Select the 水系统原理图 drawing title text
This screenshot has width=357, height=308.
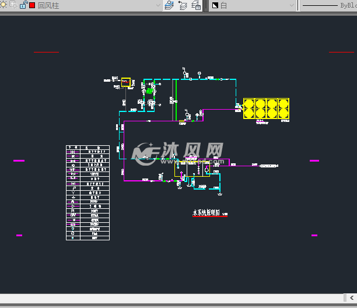click(x=206, y=213)
